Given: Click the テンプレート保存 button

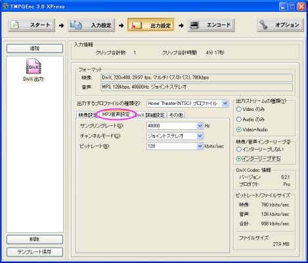Looking at the screenshot, I should click(x=35, y=252).
